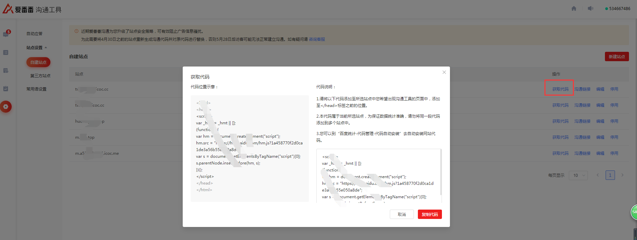Click 停用 for the site ending .icoc.me
637x240 pixels.
(x=614, y=153)
